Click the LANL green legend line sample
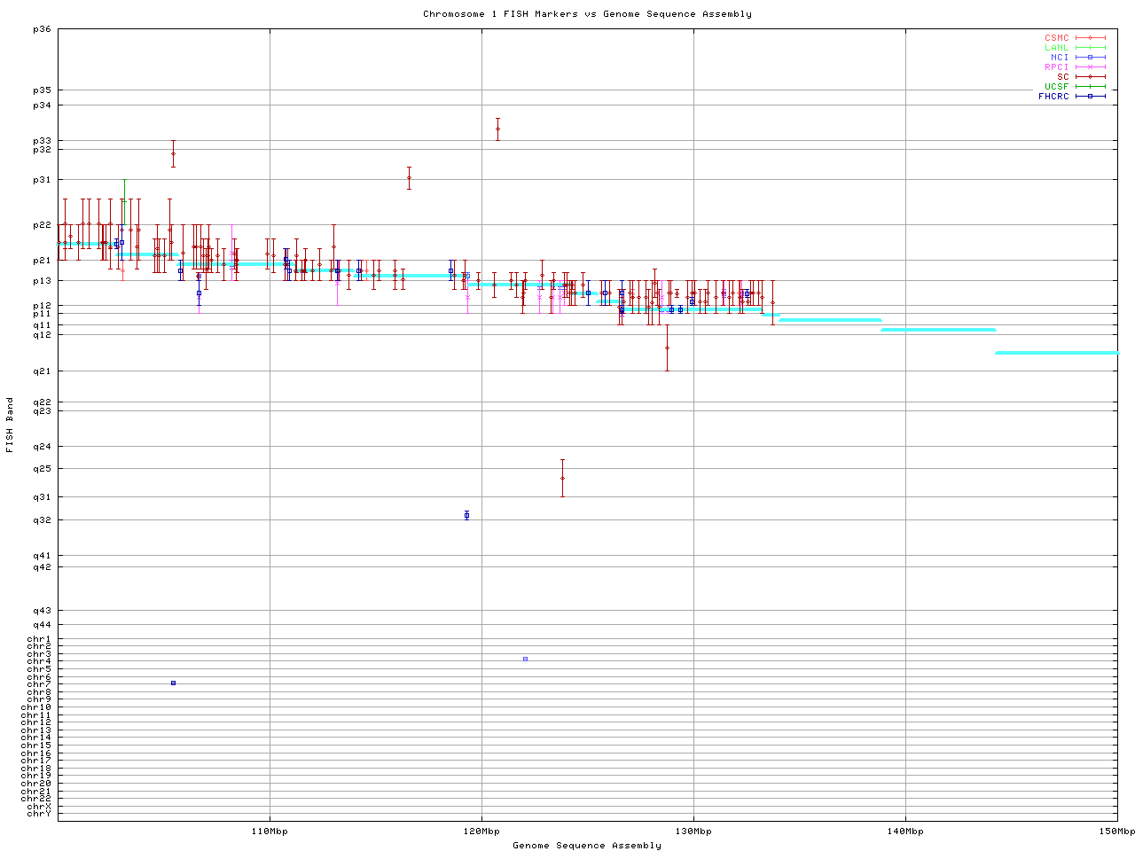 pos(1090,48)
